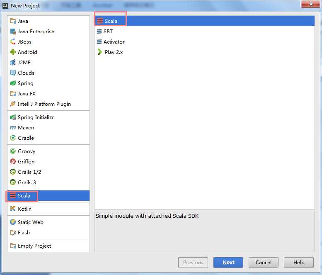The height and width of the screenshot is (275, 322).
Task: Click the Java Enterprise icon
Action: (13, 32)
